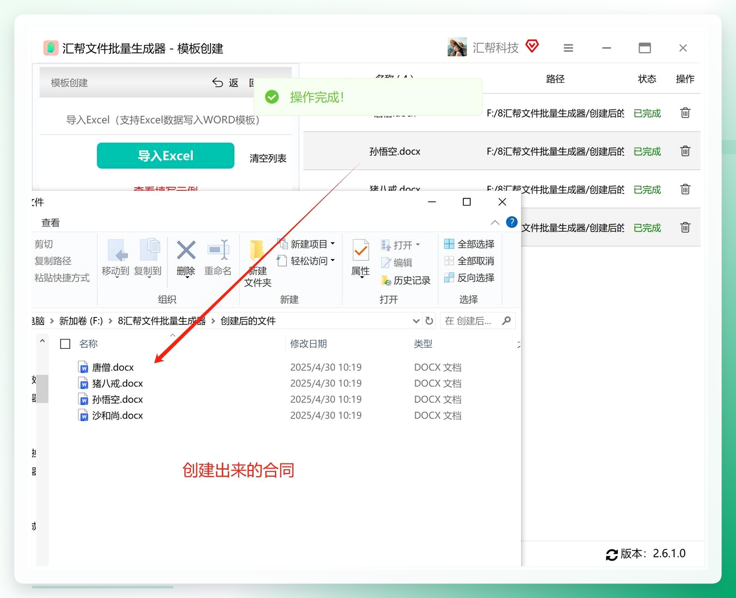Viewport: 736px width, 598px height.
Task: Open the address bar history dropdown arrow
Action: (x=416, y=321)
